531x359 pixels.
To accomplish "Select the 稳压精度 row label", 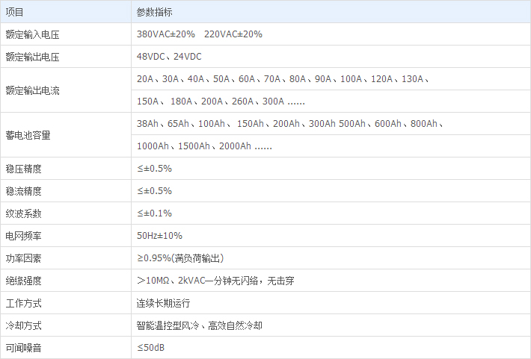I will (23, 169).
